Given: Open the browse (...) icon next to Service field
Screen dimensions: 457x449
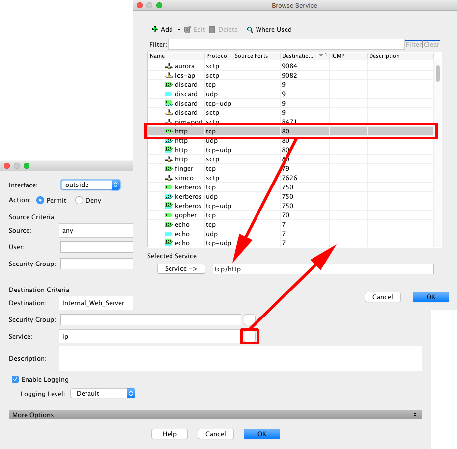Looking at the screenshot, I should tap(250, 336).
